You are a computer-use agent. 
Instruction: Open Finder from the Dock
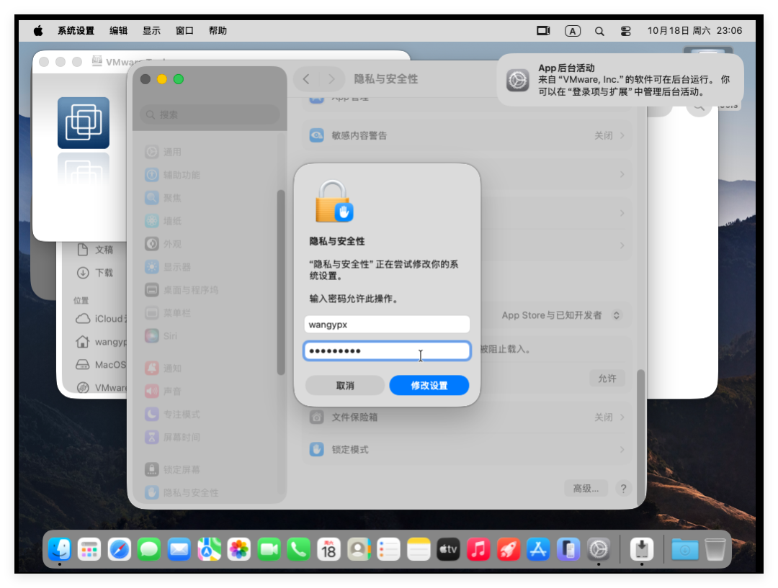(60, 549)
